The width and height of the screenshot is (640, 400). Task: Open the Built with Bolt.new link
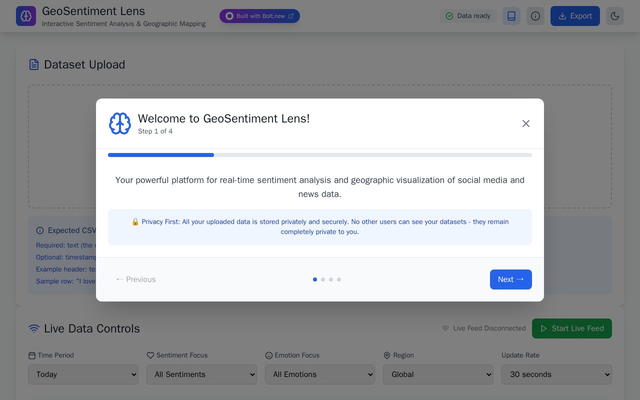259,16
